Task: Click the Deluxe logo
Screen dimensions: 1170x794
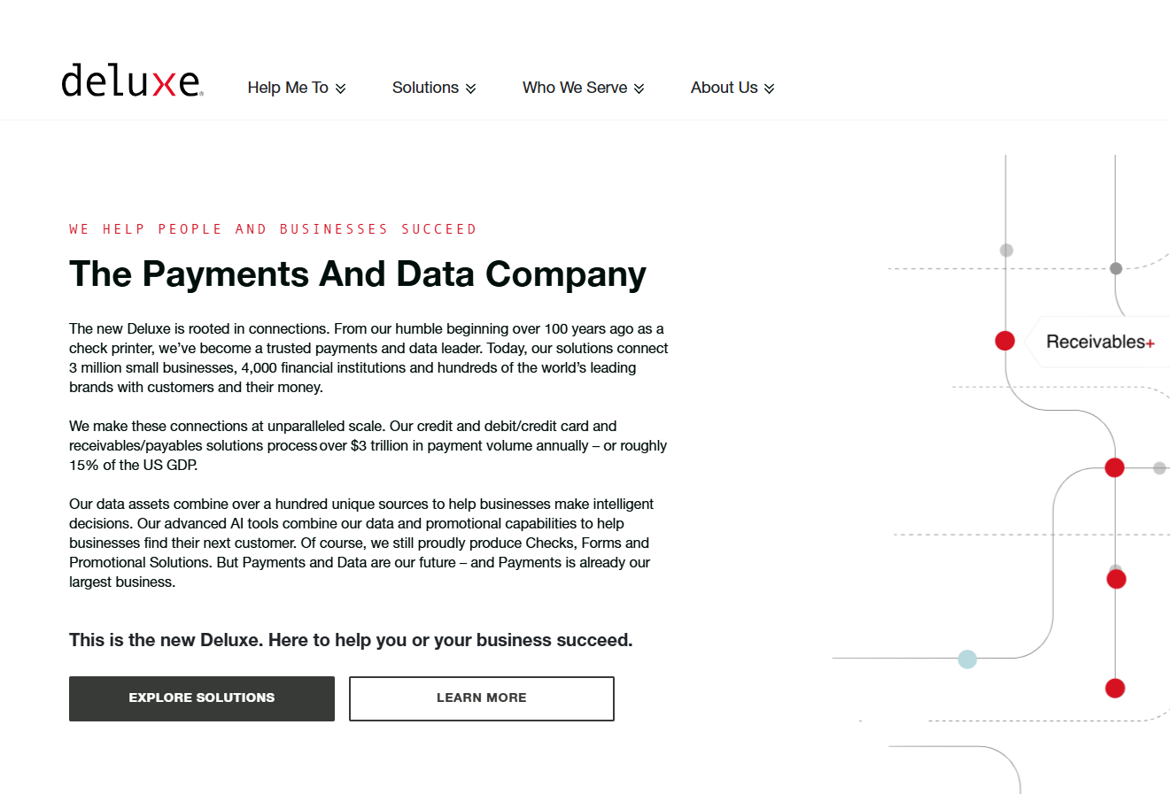Action: pos(132,81)
